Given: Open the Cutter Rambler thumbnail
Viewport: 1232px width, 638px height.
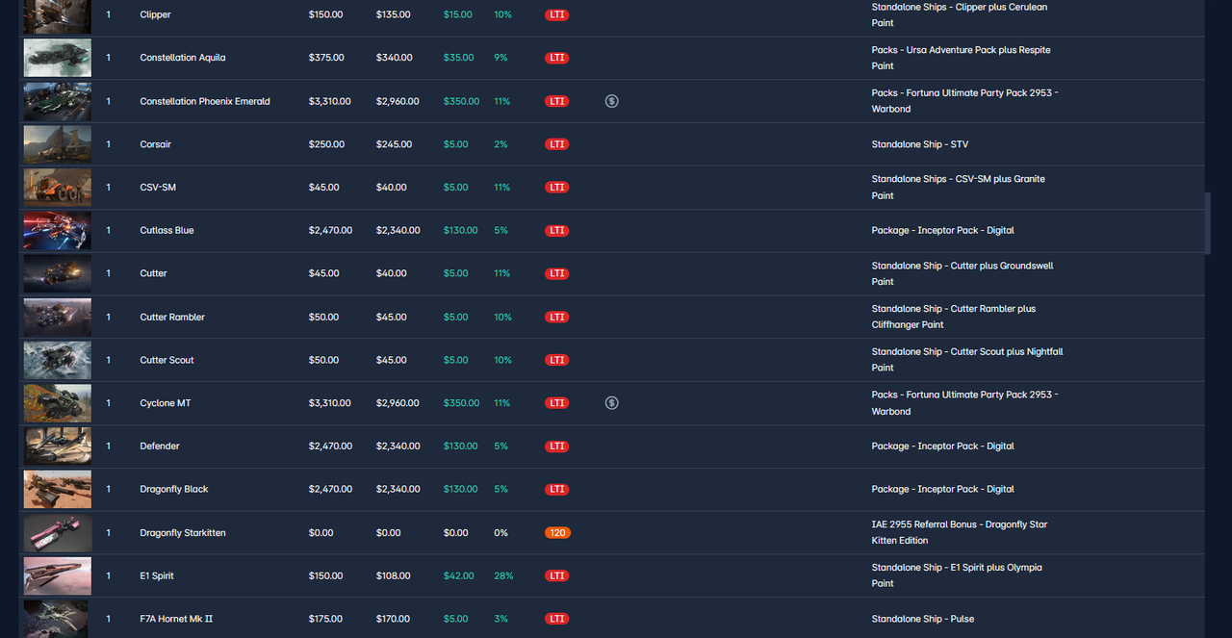Looking at the screenshot, I should click(x=58, y=317).
